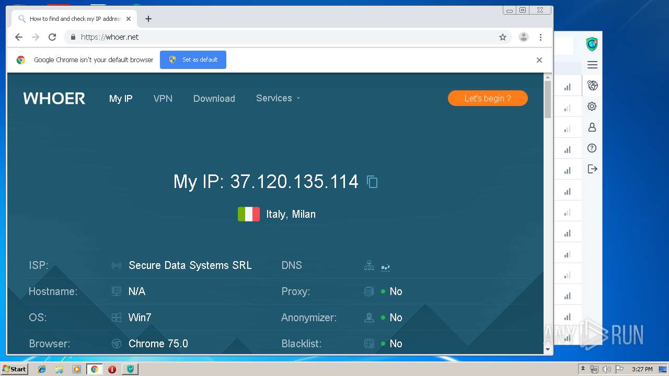Click the taskbar clock showing 3:27 PM
Screen dimensions: 669x376
pyautogui.click(x=642, y=369)
